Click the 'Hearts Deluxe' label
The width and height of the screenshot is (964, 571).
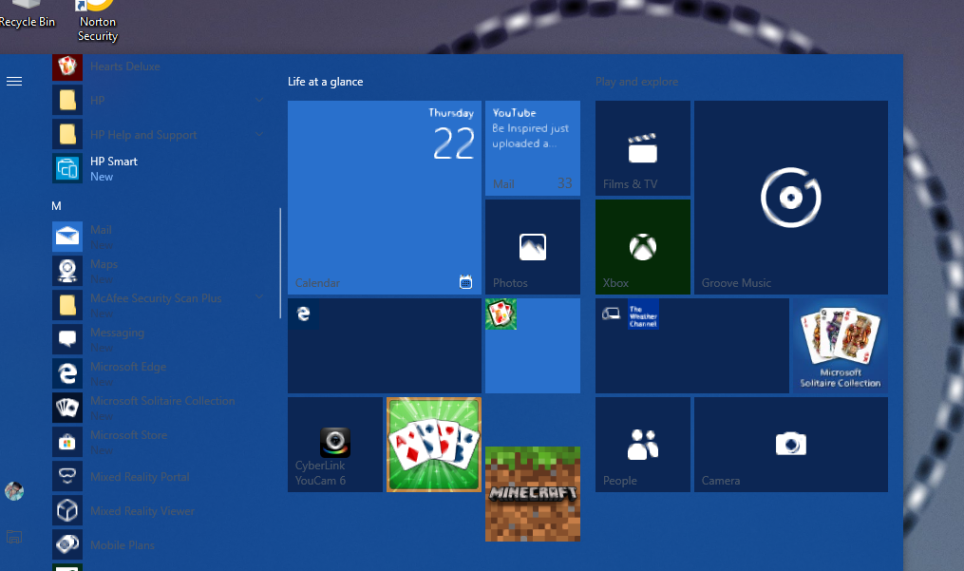click(x=124, y=67)
